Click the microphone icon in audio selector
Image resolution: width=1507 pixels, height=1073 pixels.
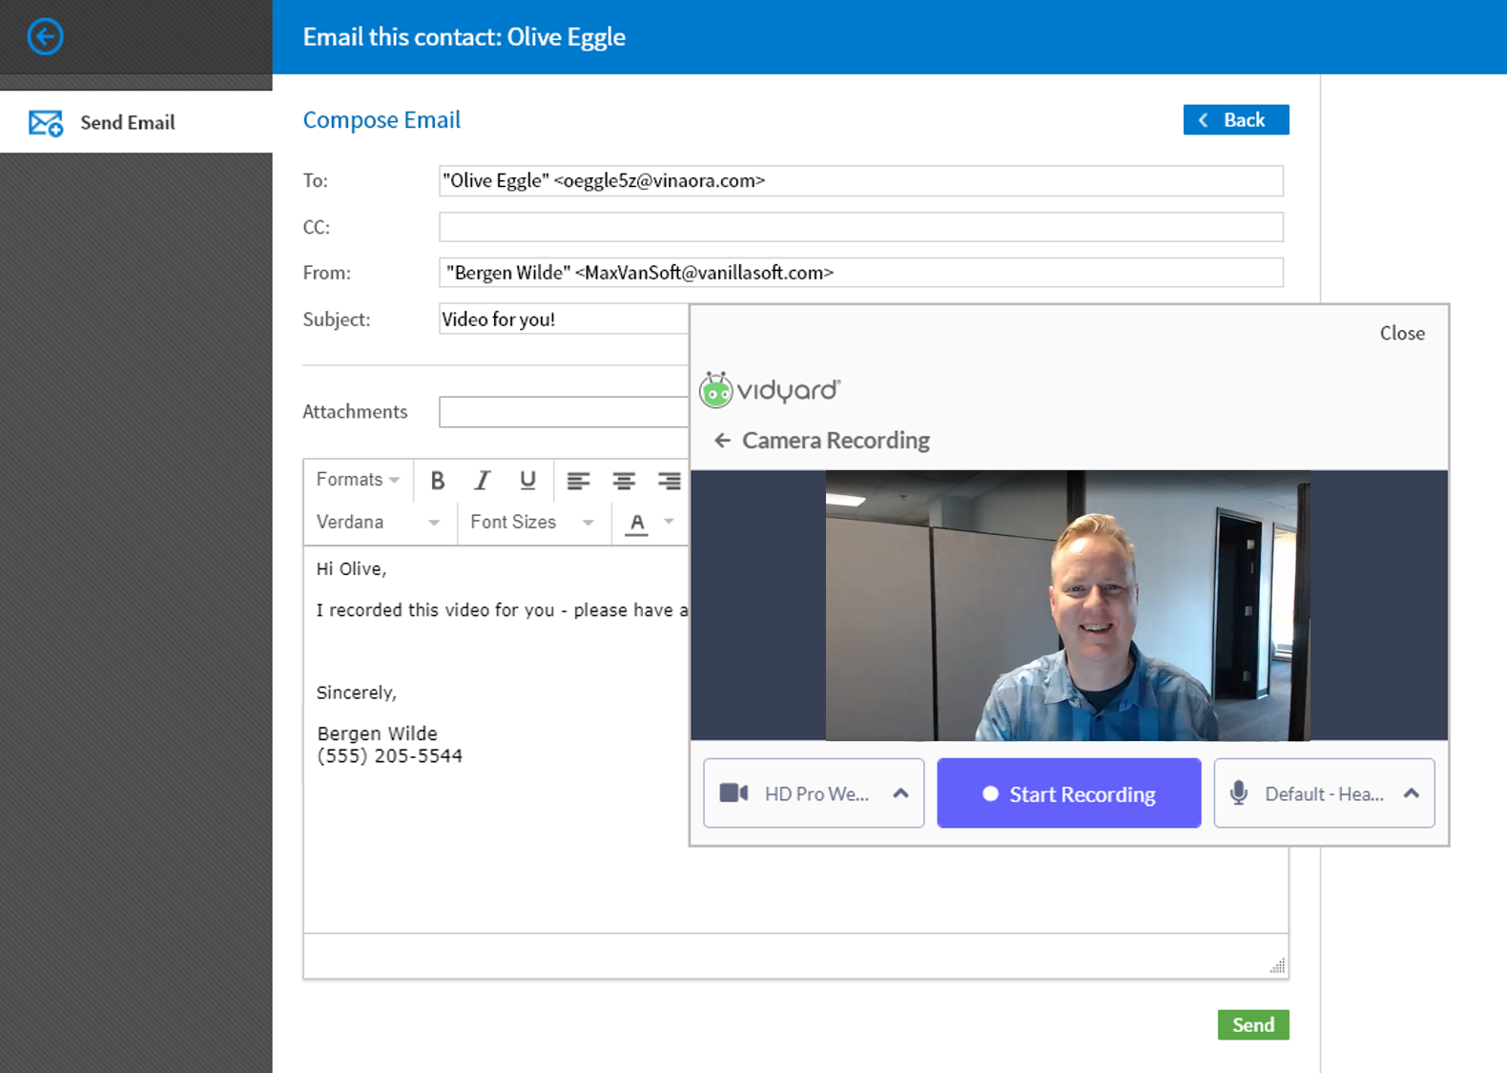pyautogui.click(x=1238, y=794)
